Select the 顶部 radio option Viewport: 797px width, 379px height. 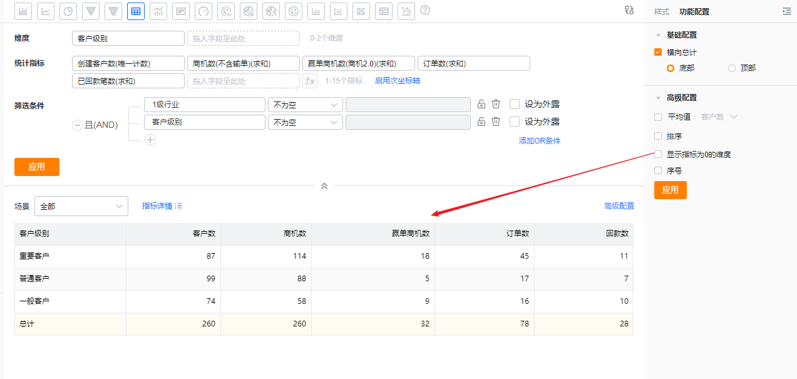click(732, 68)
